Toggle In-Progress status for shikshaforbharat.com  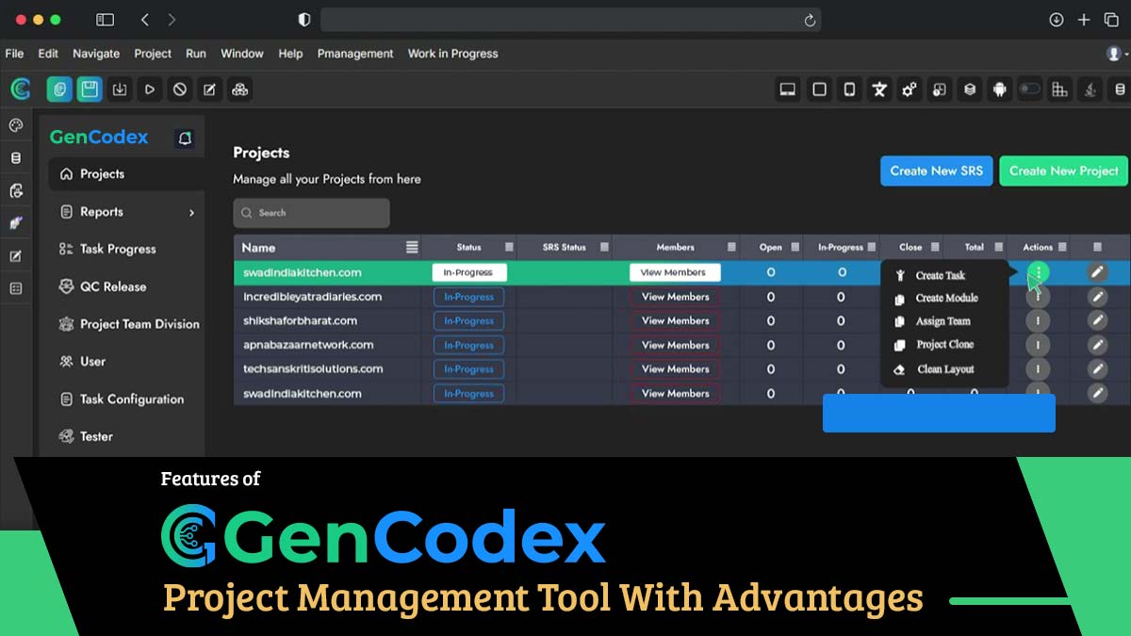pos(468,321)
